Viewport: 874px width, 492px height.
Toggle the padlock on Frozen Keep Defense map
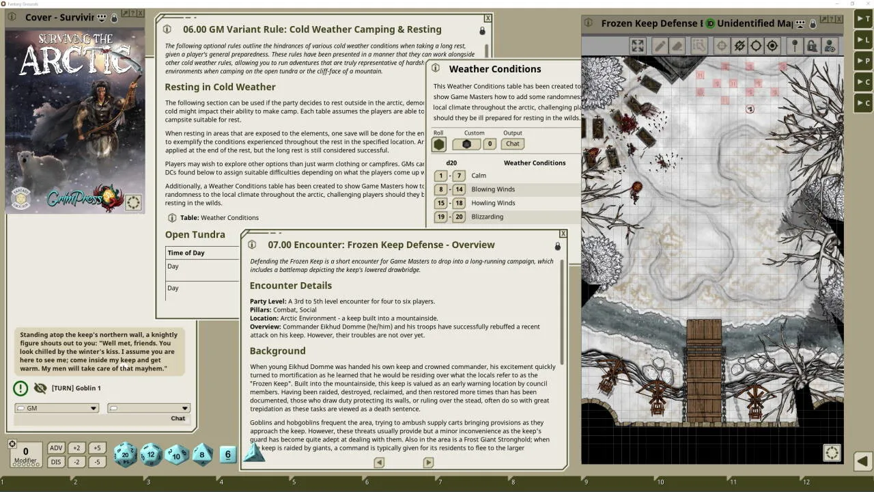(x=813, y=24)
